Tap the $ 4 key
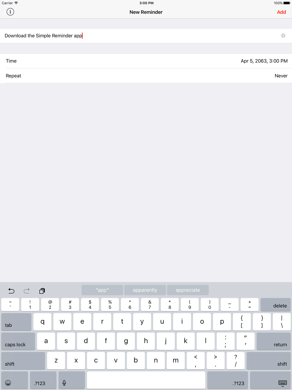Image resolution: width=292 pixels, height=390 pixels. pos(90,305)
